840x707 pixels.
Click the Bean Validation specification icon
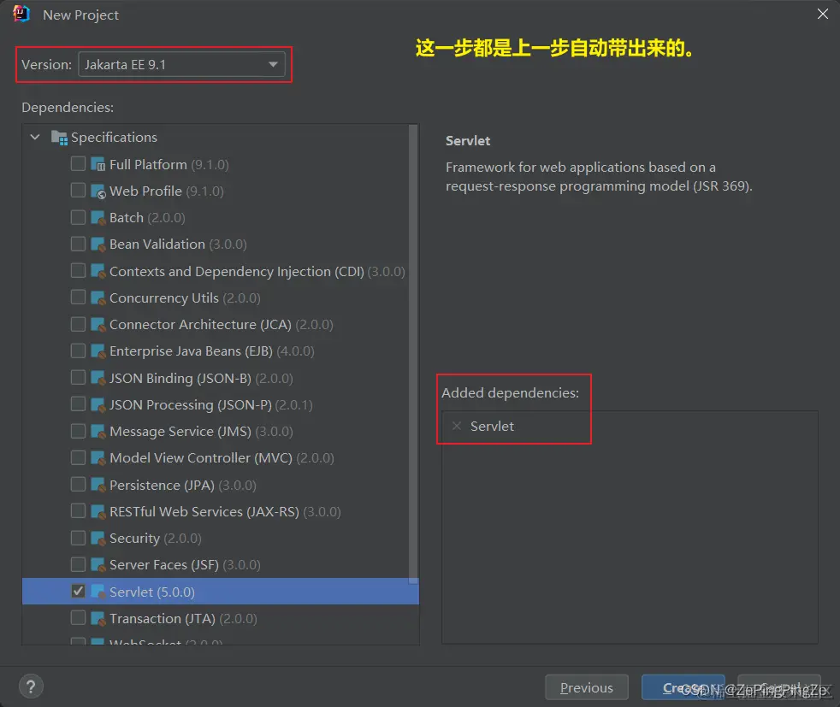98,245
